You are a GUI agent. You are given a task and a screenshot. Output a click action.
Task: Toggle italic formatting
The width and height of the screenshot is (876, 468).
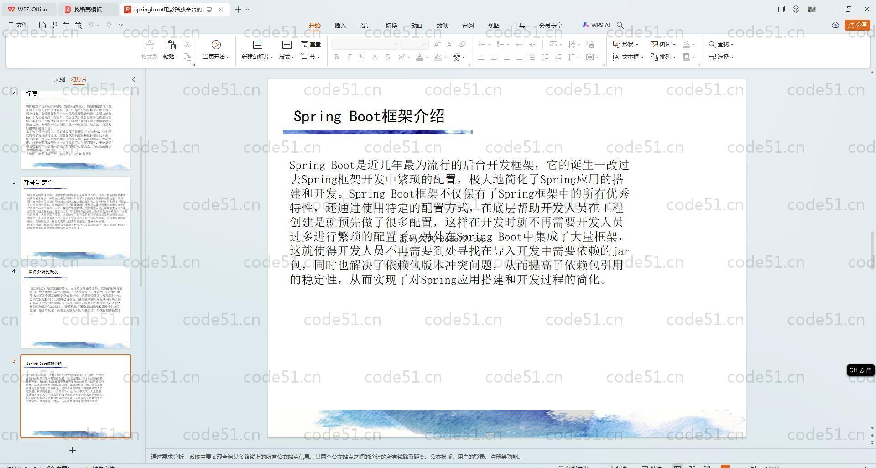click(x=349, y=57)
